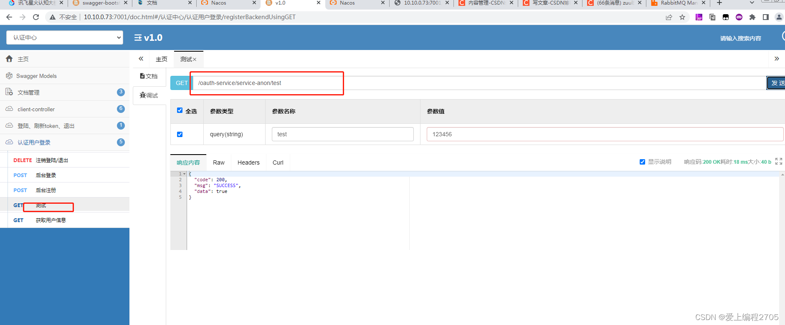
Task: Click the menu fold icon beside v1.0
Action: tap(138, 37)
